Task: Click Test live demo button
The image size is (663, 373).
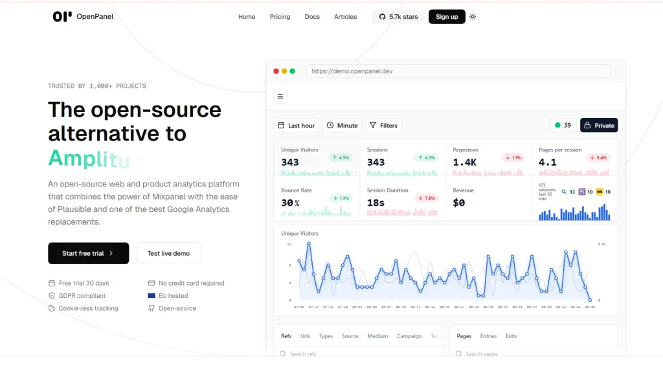Action: [168, 253]
